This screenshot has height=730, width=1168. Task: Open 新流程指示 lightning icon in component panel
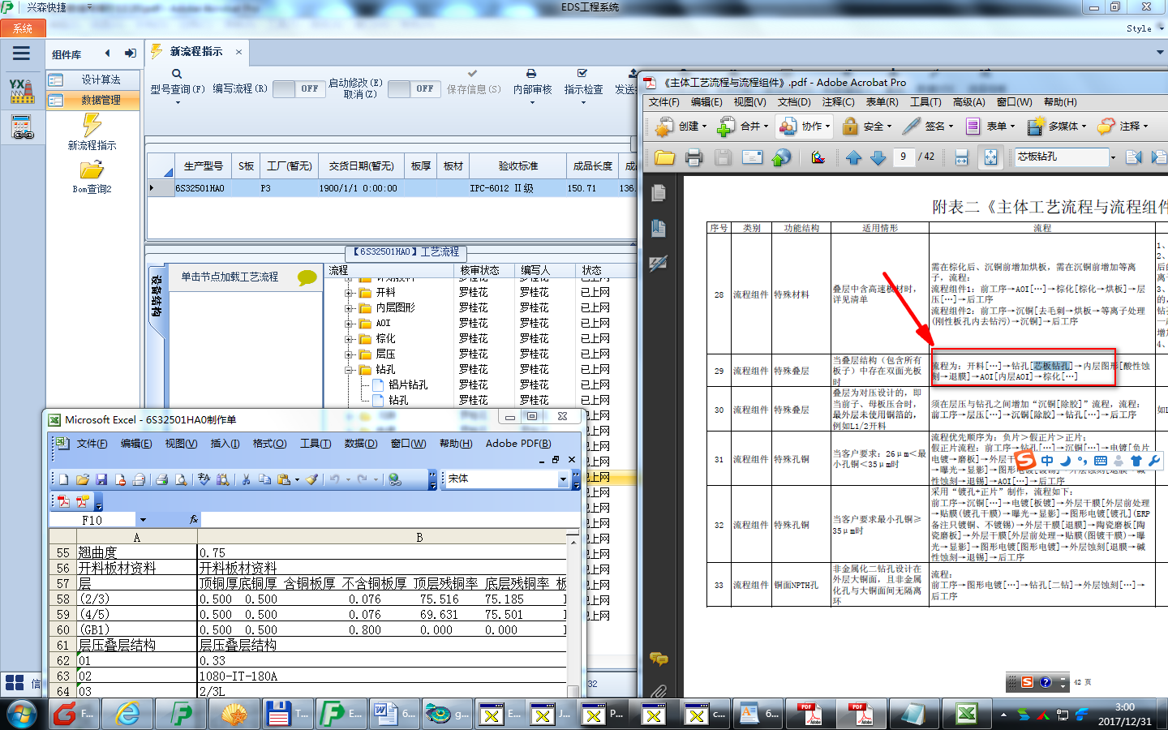click(x=92, y=125)
